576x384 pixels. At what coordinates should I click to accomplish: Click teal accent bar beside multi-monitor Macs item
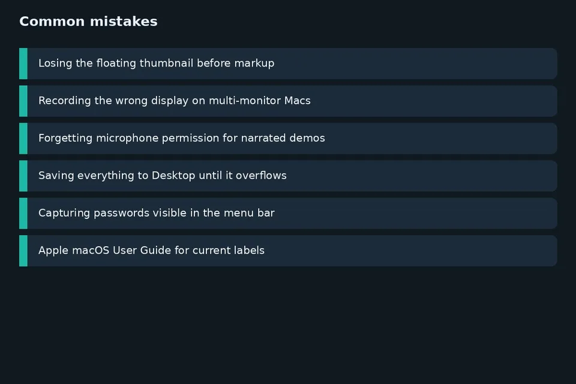click(x=23, y=101)
